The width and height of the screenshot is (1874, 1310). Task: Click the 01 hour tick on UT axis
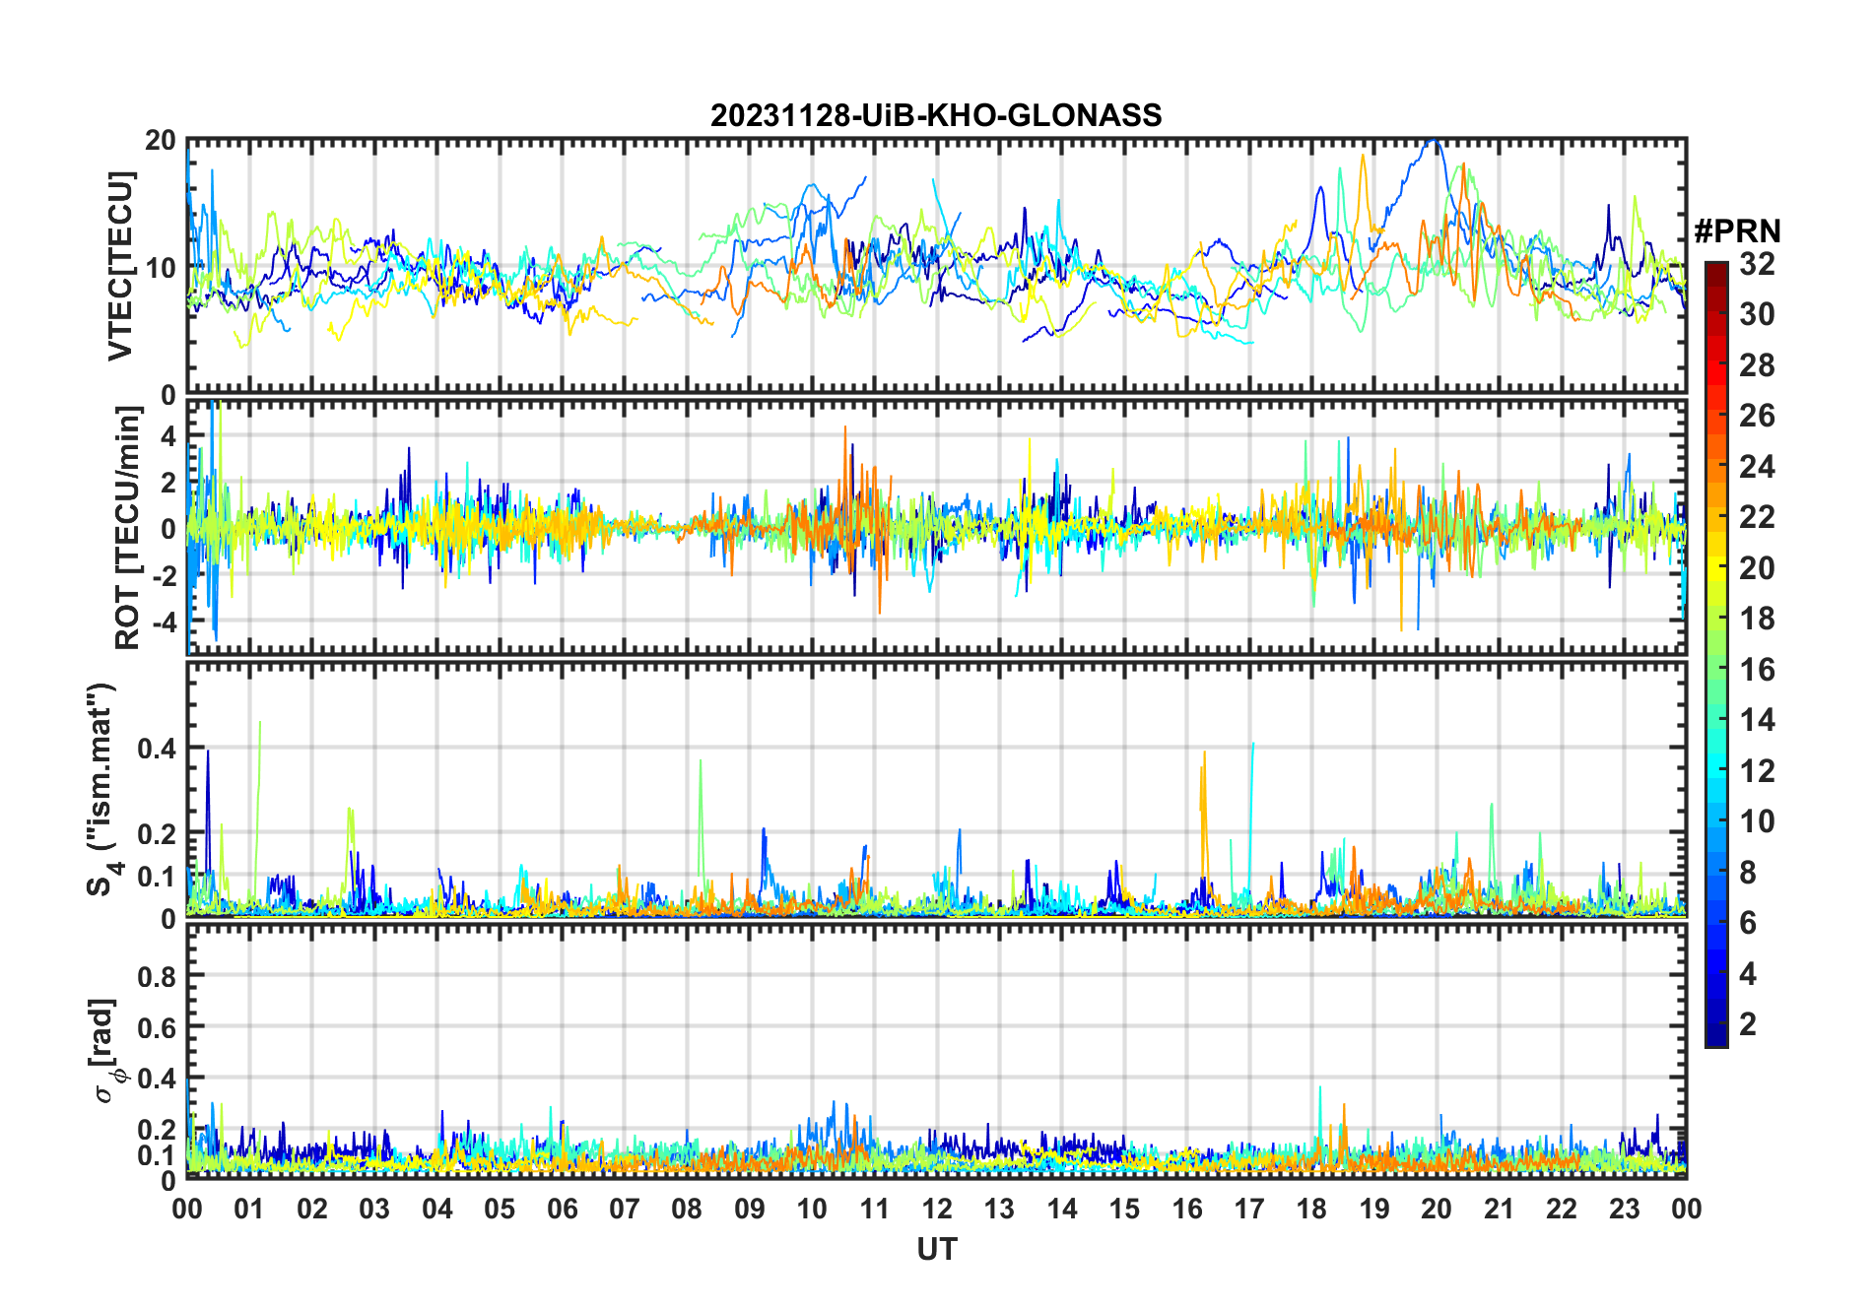[x=249, y=1209]
